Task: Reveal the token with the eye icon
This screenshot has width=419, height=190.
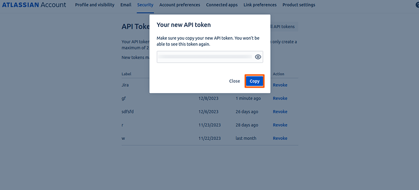Action: (258, 57)
